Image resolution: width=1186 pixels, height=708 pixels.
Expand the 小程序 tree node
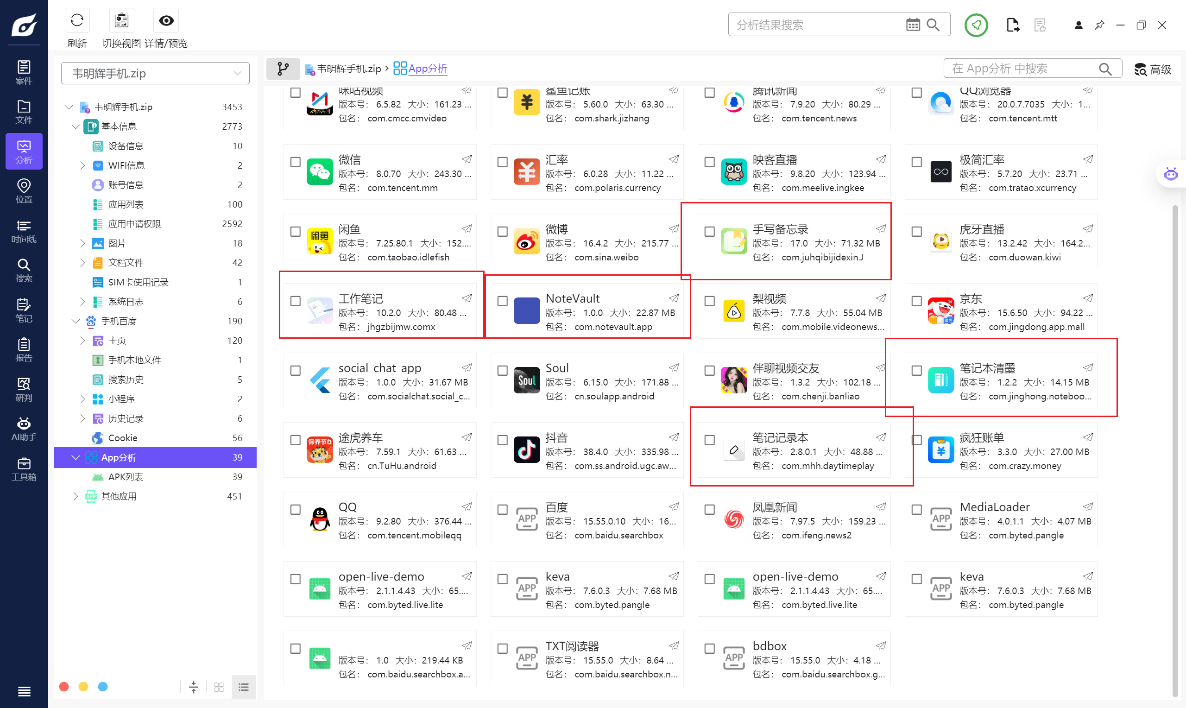pyautogui.click(x=82, y=399)
